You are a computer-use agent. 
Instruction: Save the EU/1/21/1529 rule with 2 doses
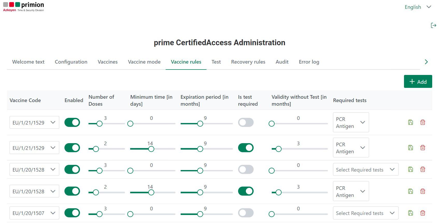pos(410,148)
